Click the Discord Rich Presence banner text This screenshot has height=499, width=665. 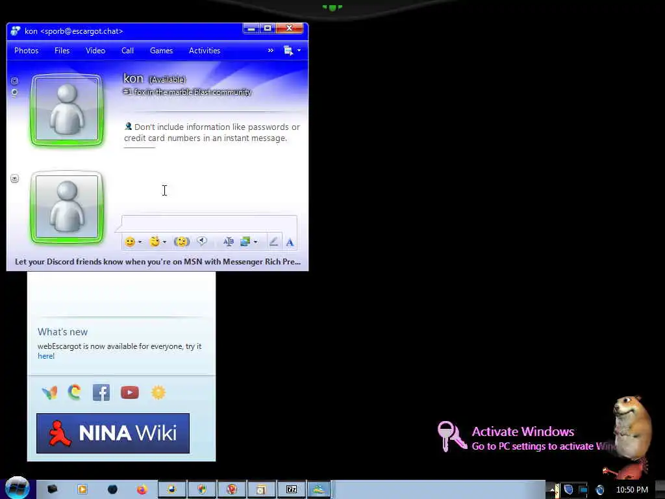pos(158,262)
